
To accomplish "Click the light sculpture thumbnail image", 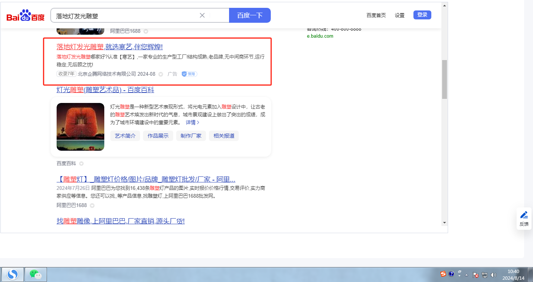I will coord(80,127).
